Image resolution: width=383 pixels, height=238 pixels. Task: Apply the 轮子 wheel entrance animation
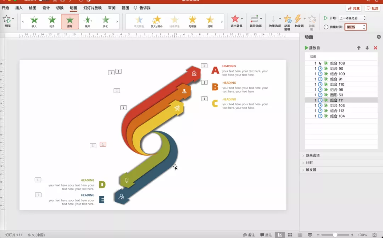pyautogui.click(x=52, y=22)
